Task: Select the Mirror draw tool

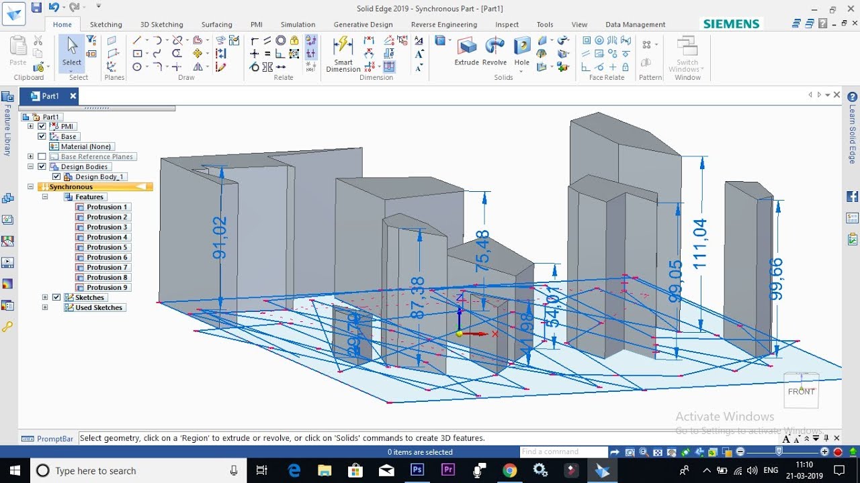Action: [x=198, y=67]
